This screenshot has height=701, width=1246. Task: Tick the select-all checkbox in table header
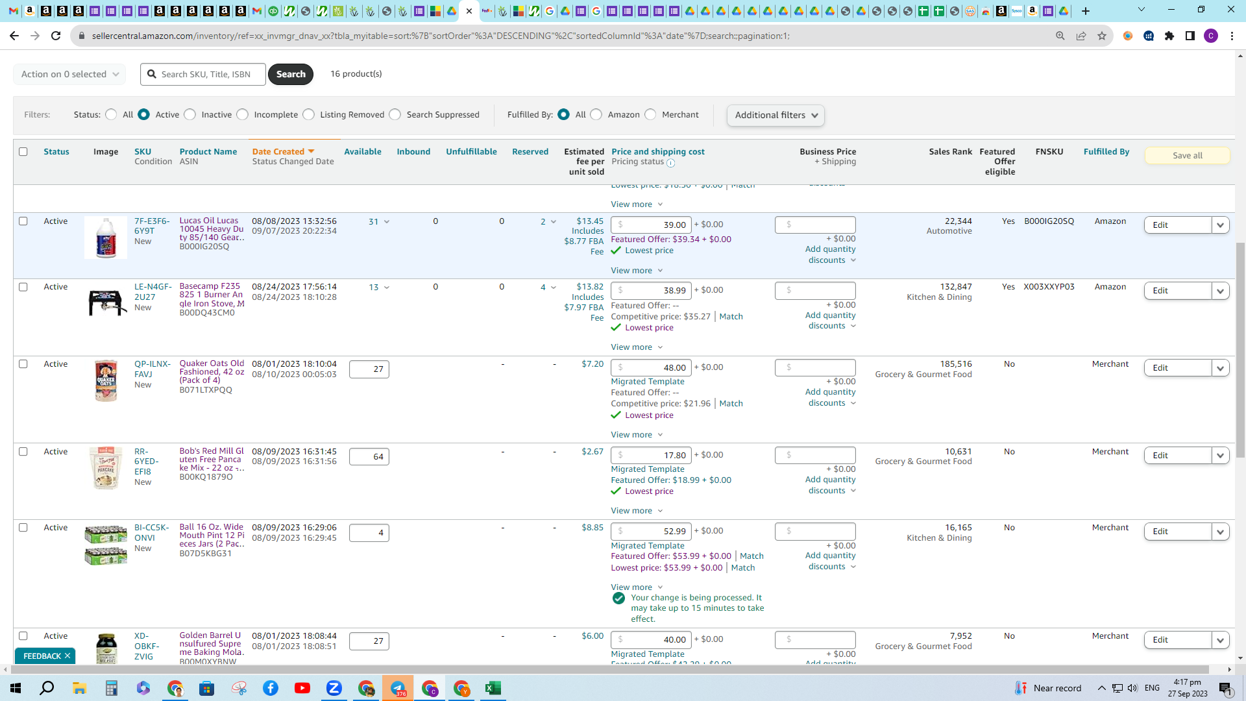(x=23, y=152)
